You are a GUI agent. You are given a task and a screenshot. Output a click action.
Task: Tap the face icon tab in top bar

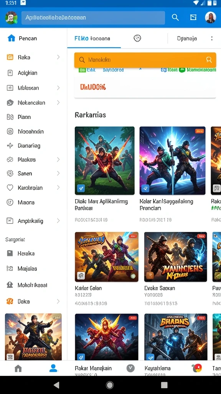pos(137,38)
